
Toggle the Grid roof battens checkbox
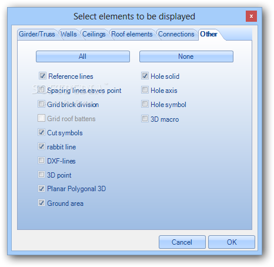pos(41,118)
